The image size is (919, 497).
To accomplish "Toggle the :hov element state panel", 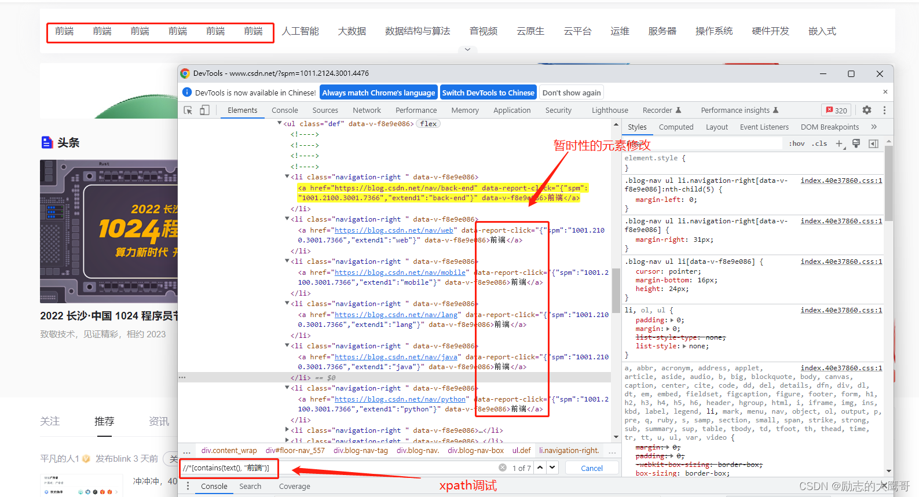I will 797,143.
